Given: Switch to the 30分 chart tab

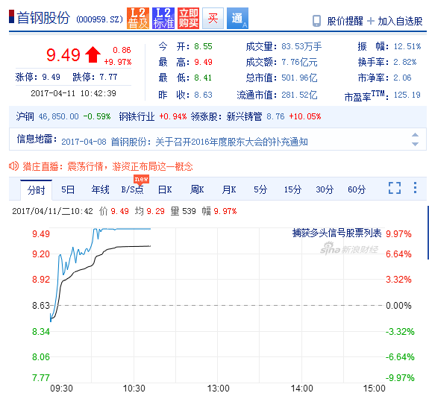Looking at the screenshot, I should (325, 189).
